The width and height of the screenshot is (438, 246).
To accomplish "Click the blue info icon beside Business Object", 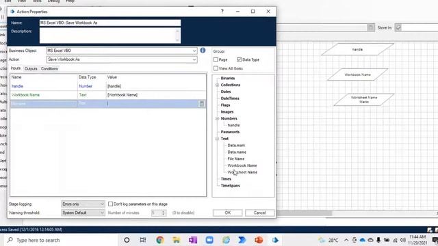I will tap(203, 51).
